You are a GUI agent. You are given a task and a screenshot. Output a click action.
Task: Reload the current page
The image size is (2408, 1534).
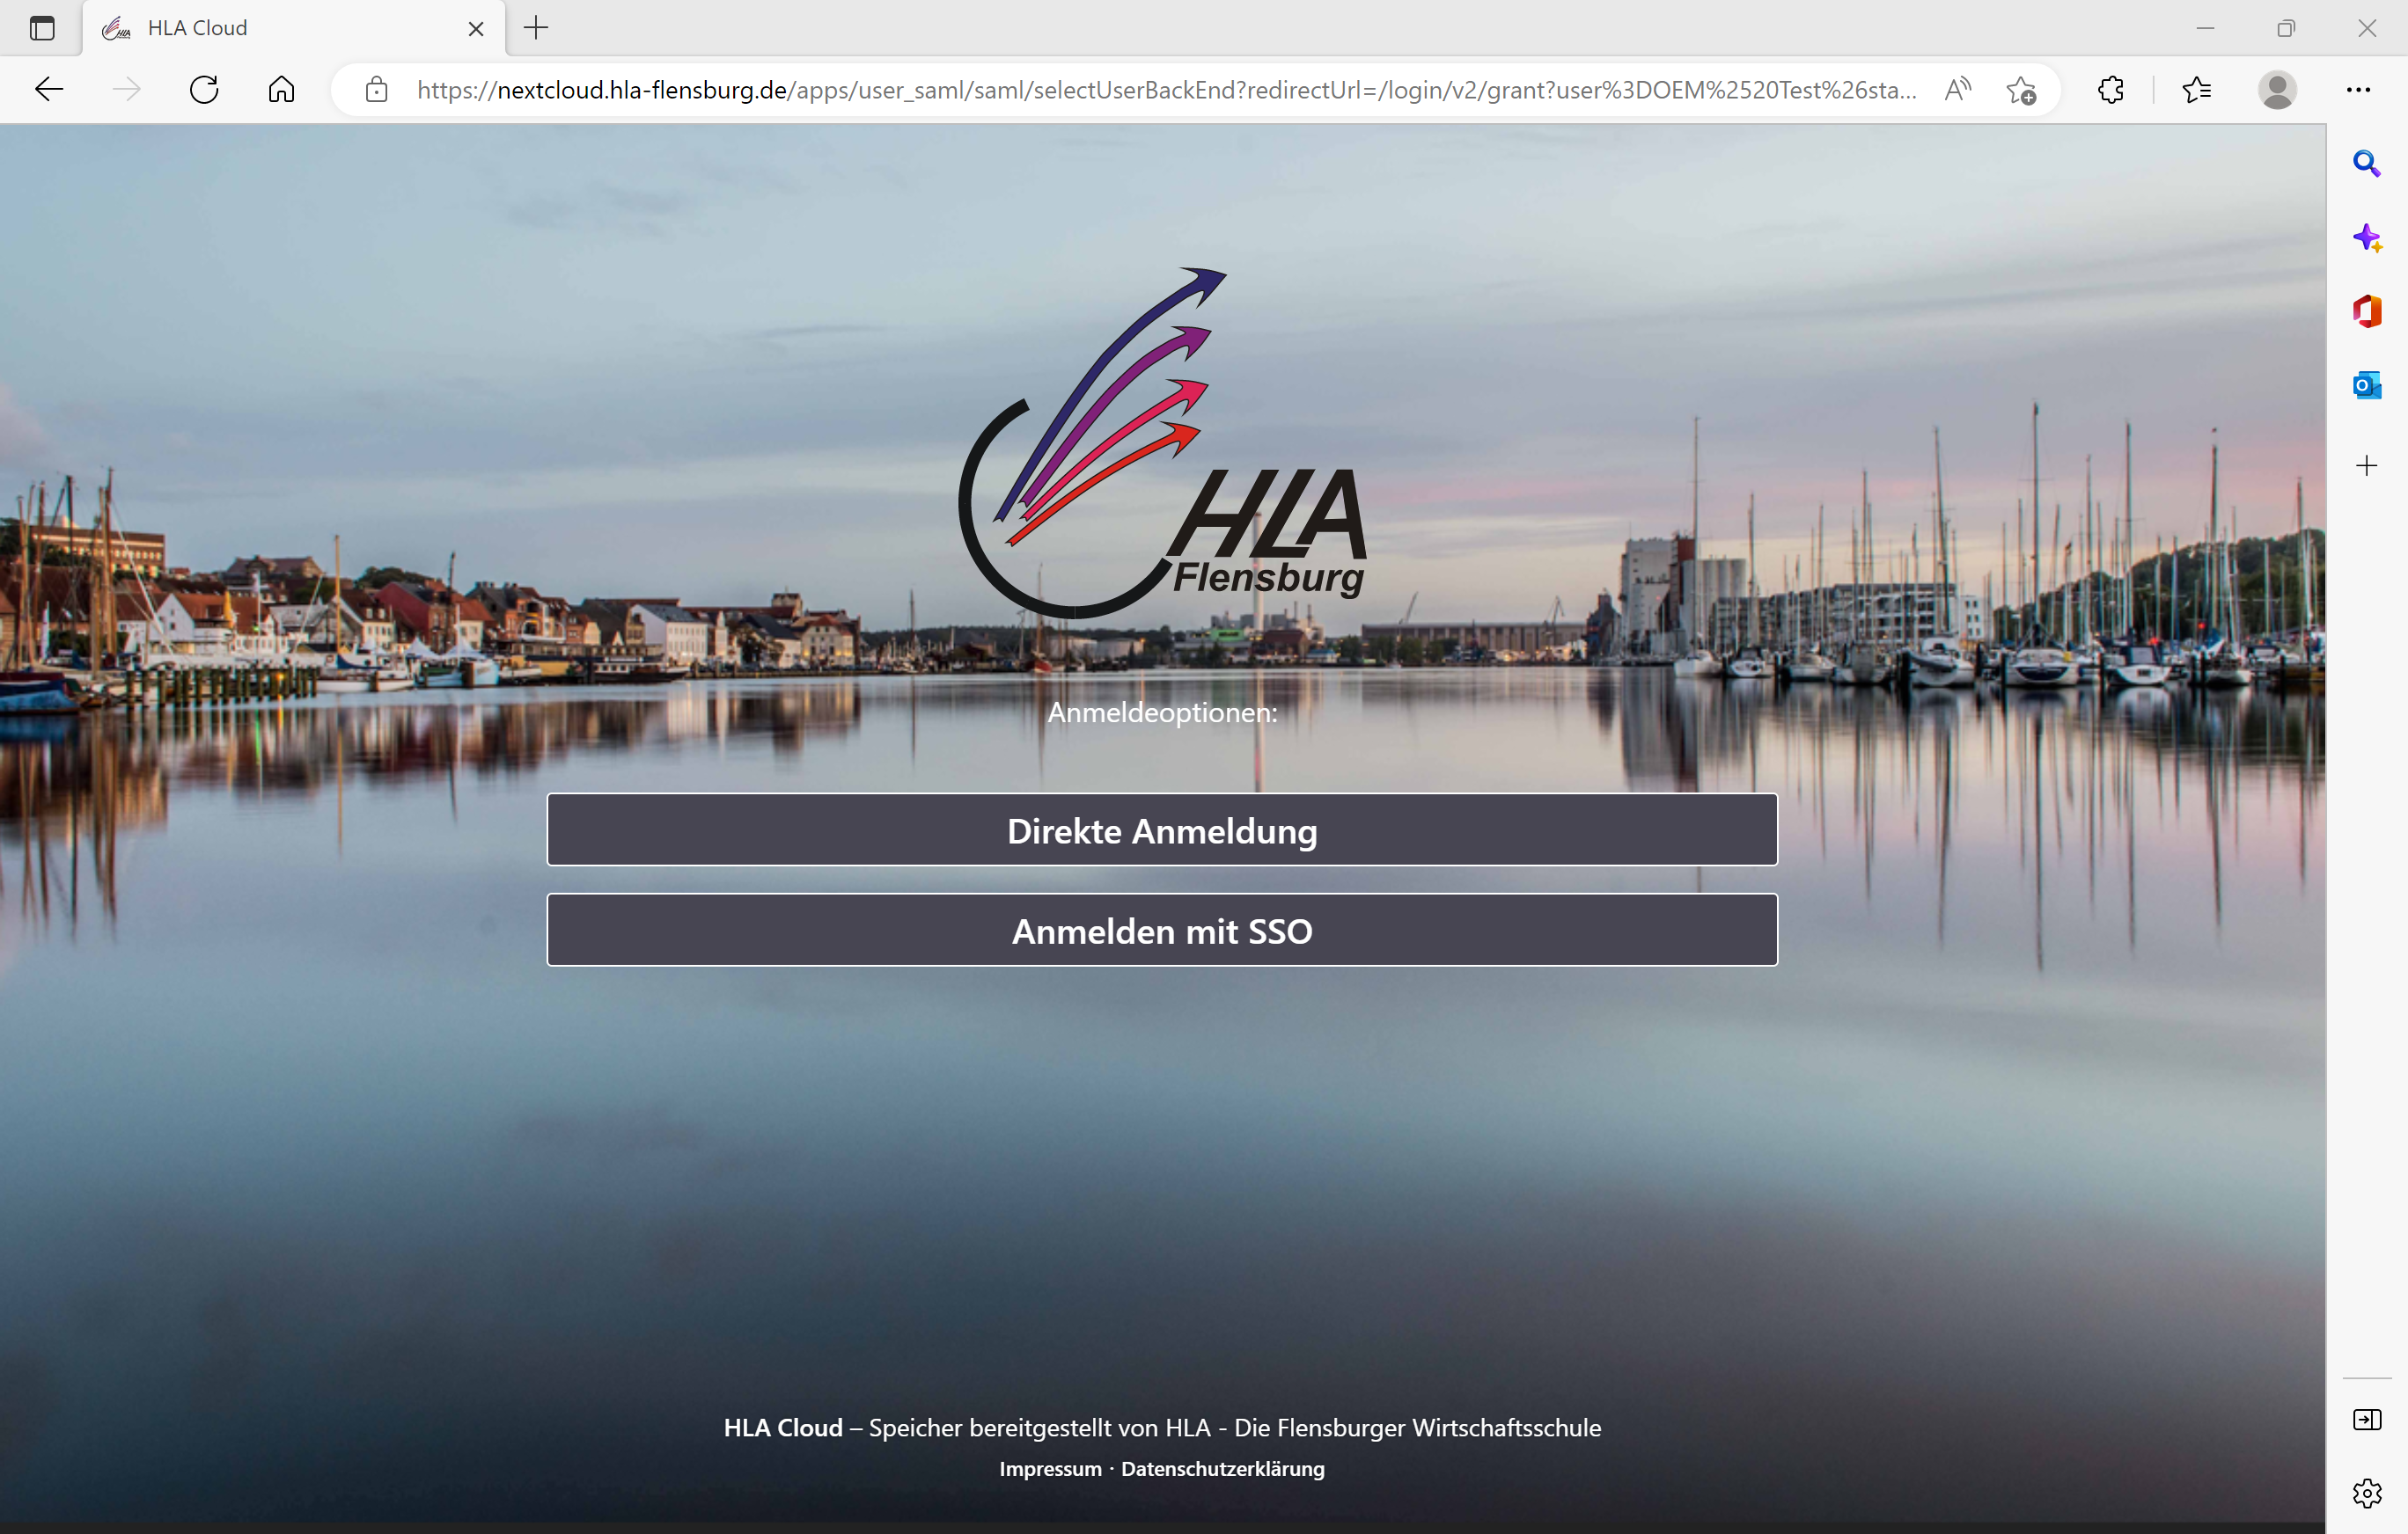point(204,90)
